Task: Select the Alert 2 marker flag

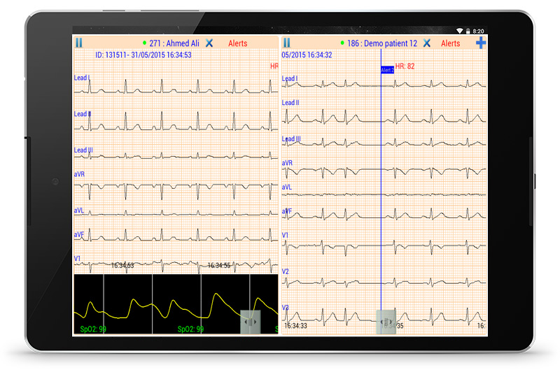Action: pos(387,70)
